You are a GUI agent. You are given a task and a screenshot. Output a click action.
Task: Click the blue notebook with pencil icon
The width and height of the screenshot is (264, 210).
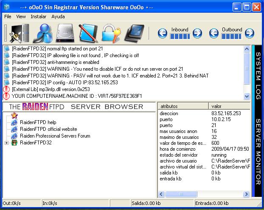pyautogui.click(x=88, y=33)
